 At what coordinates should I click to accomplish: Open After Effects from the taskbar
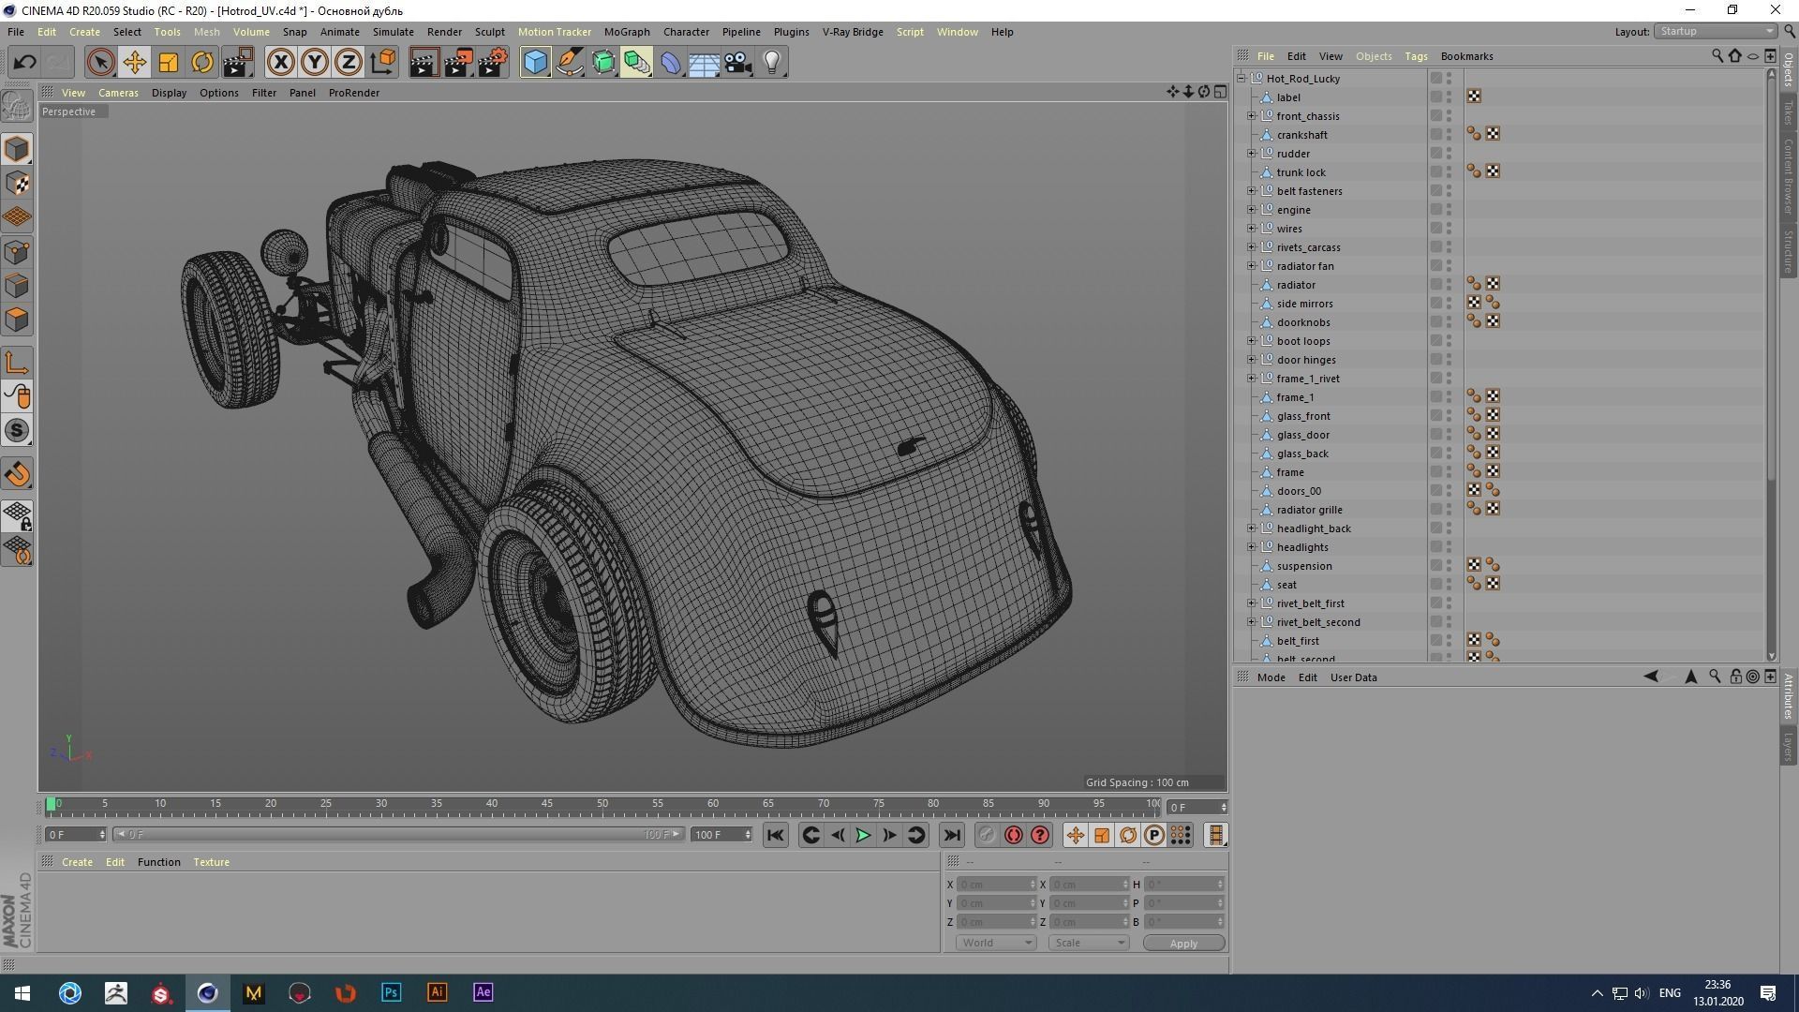point(483,992)
